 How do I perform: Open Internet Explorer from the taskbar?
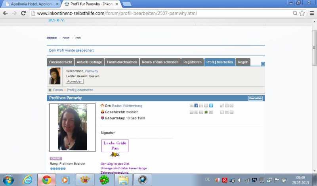[28, 180]
